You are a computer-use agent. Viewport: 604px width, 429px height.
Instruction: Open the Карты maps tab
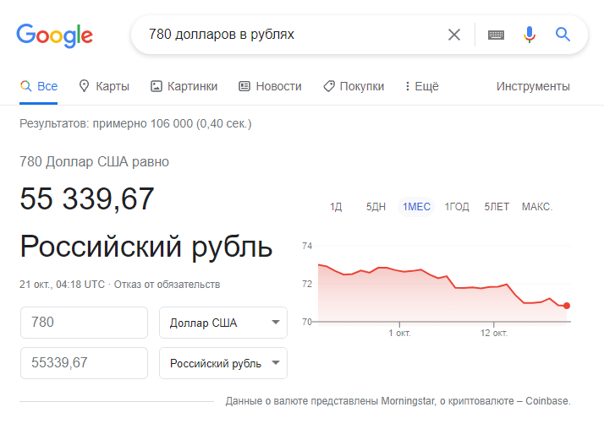[104, 86]
